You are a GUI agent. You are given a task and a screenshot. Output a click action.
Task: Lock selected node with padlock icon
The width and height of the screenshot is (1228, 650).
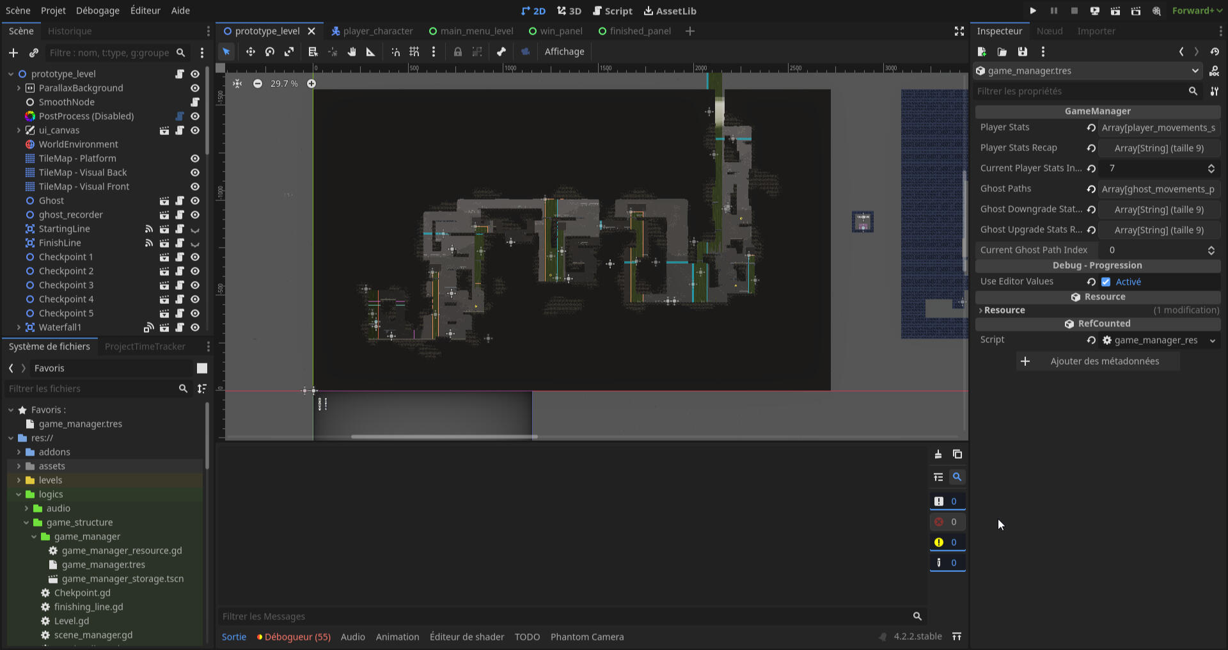[458, 52]
